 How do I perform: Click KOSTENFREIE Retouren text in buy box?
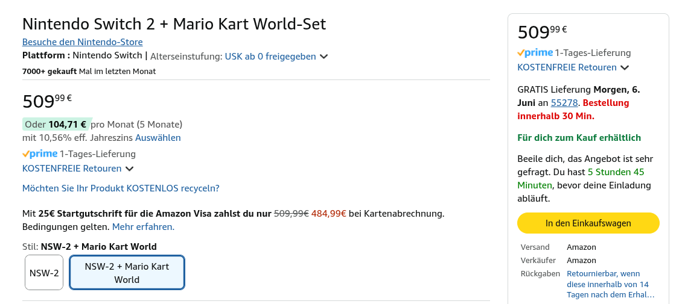(x=567, y=67)
